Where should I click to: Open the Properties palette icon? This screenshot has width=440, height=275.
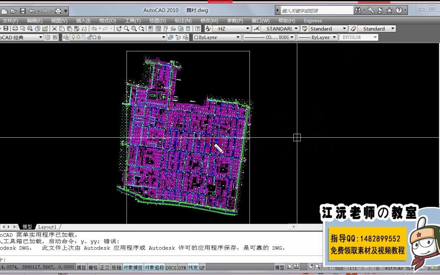151,29
